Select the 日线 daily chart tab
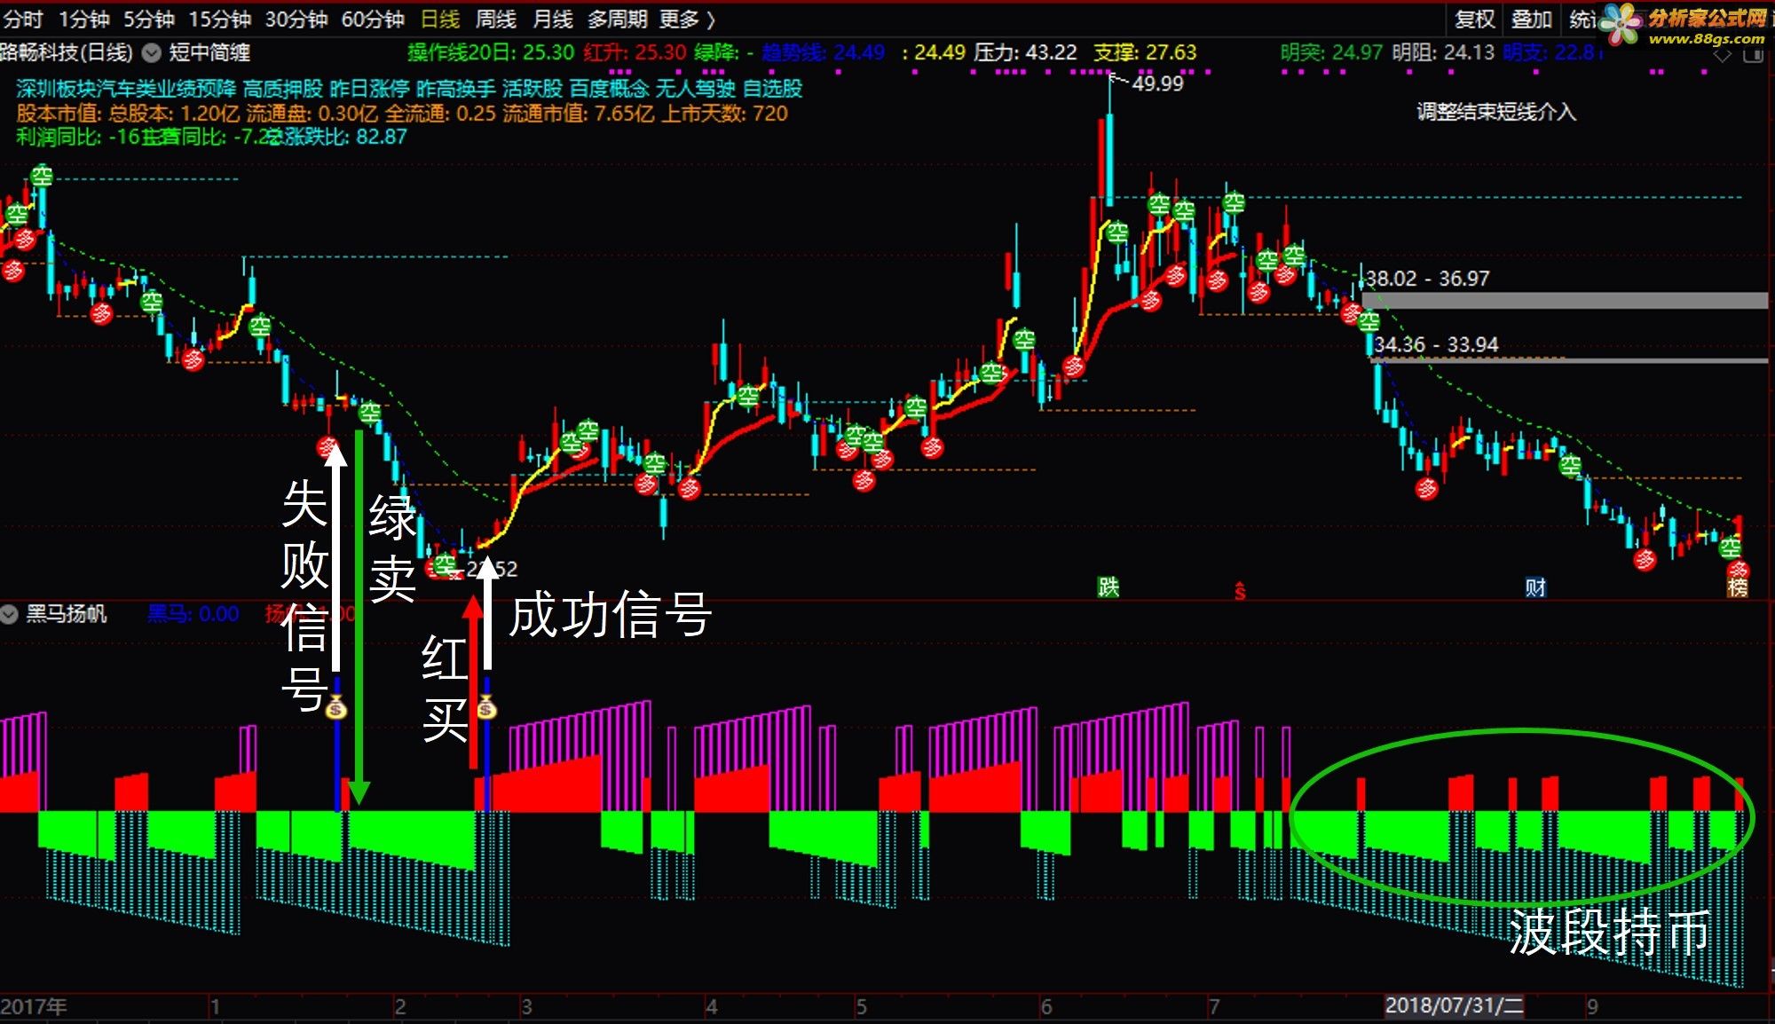This screenshot has width=1775, height=1024. (x=440, y=19)
